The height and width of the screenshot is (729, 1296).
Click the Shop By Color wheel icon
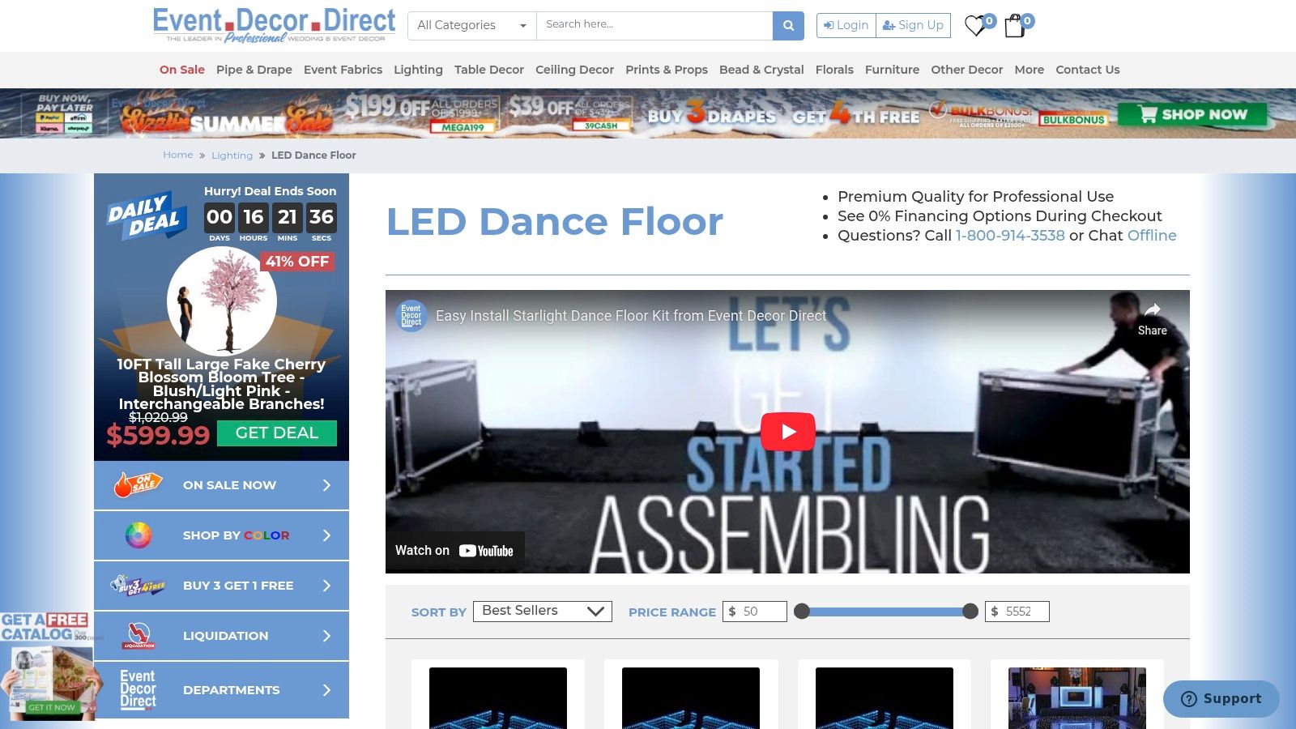139,535
